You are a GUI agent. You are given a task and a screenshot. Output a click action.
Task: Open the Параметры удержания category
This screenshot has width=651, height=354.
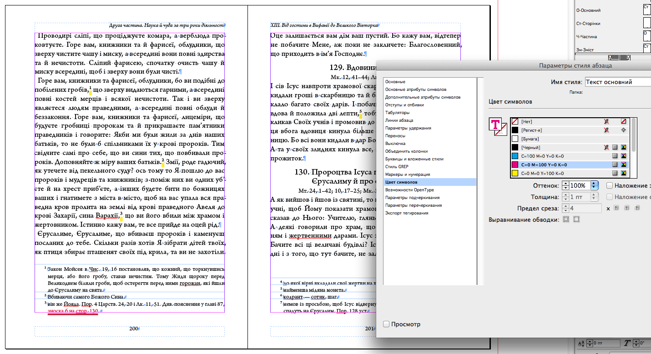pos(429,128)
